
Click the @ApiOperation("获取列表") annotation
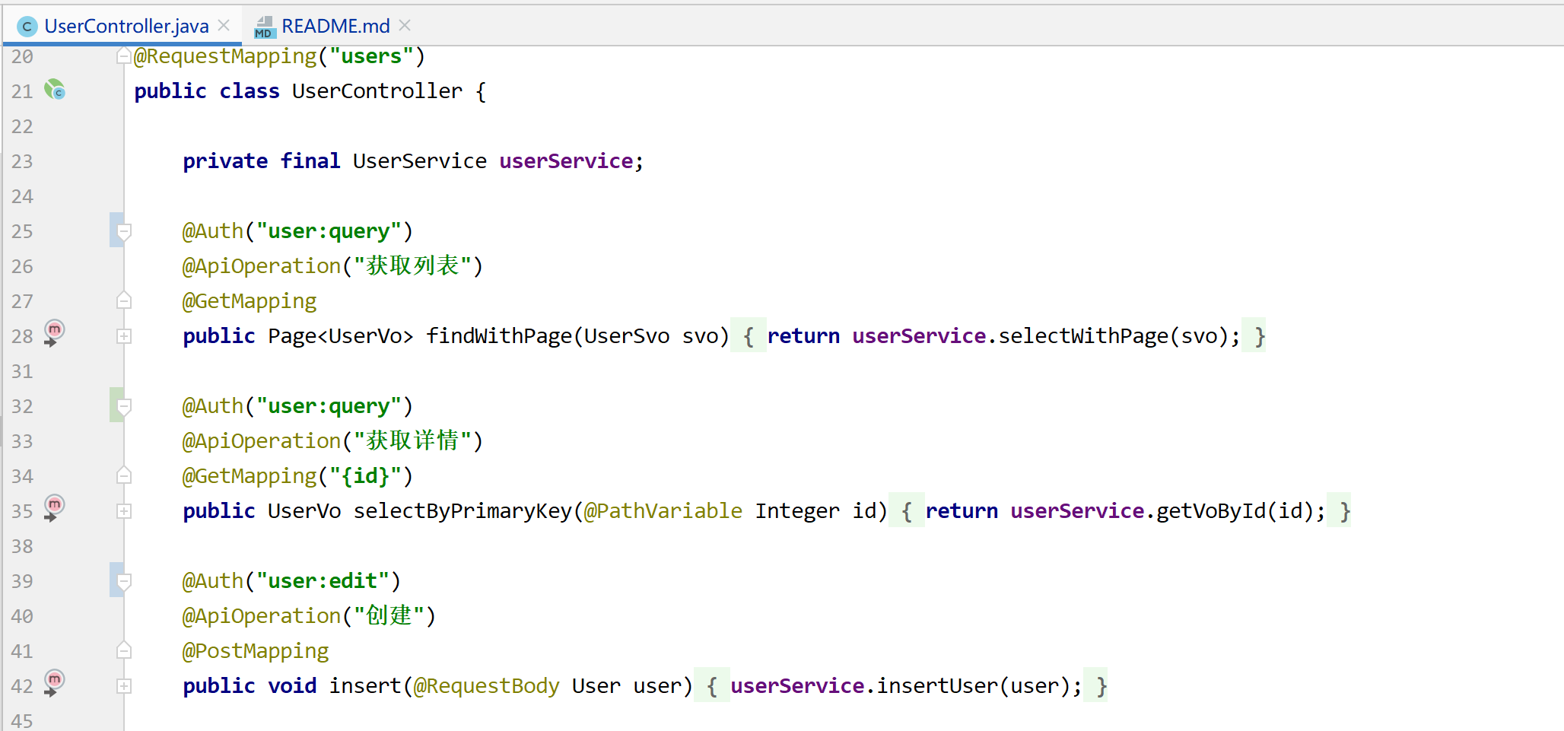pyautogui.click(x=332, y=266)
